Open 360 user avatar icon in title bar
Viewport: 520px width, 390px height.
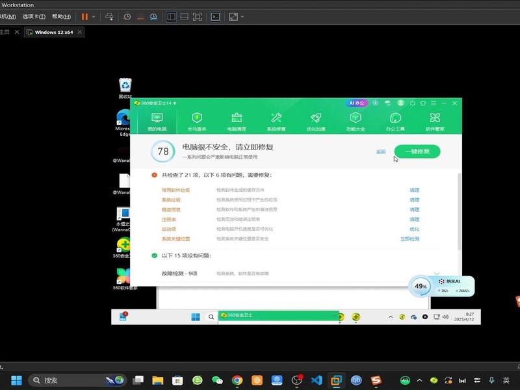click(x=400, y=103)
